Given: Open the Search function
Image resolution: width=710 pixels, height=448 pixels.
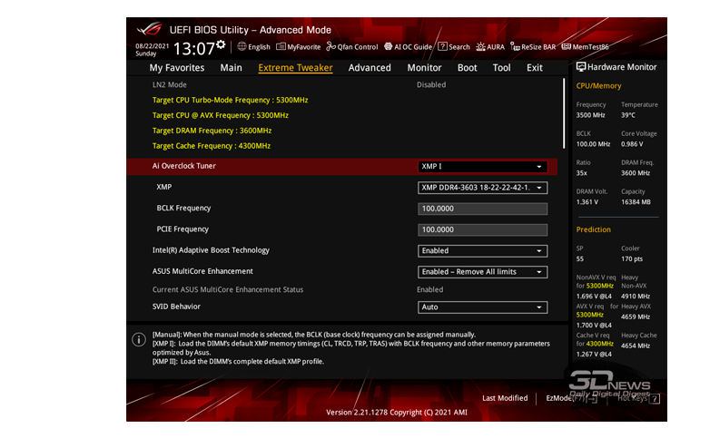Looking at the screenshot, I should tap(454, 47).
